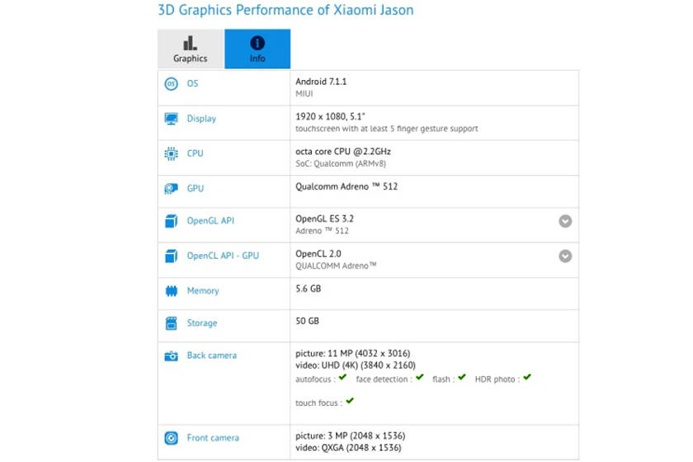Click the Display monitor icon

[x=171, y=119]
